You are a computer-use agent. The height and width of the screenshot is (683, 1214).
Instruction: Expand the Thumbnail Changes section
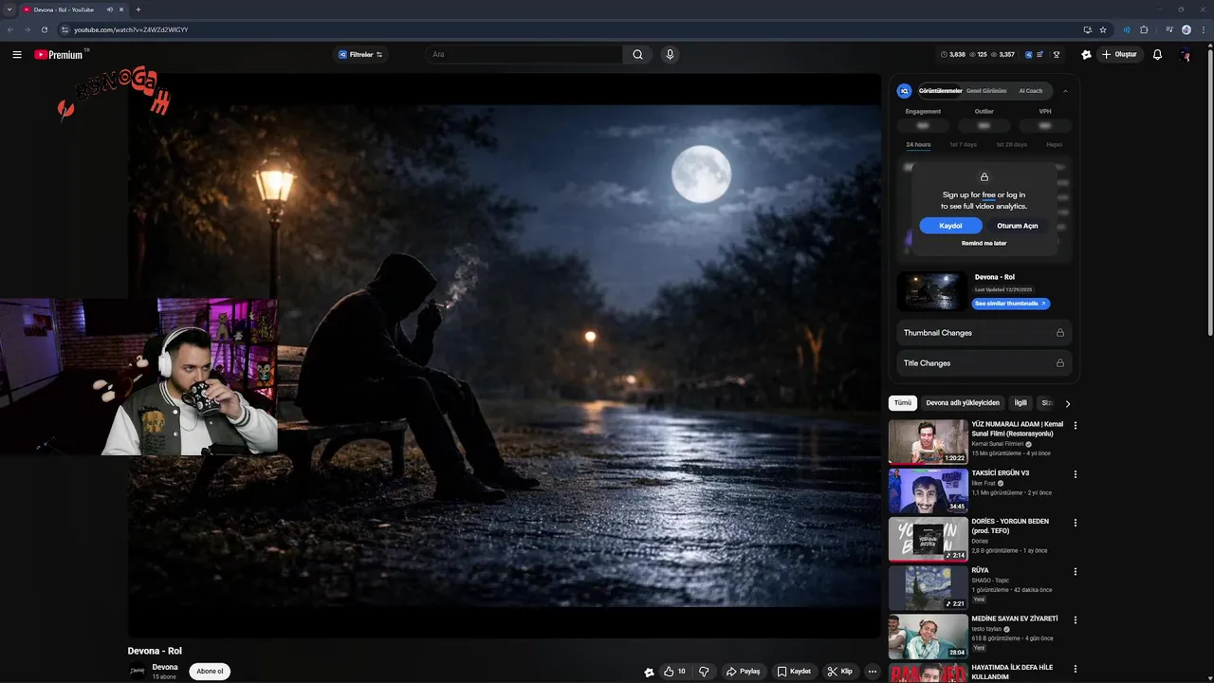tap(984, 333)
